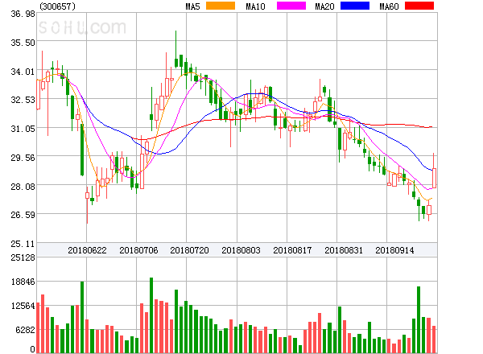Click the magenta MA10 legend swatch
The width and height of the screenshot is (483, 354).
pos(291,6)
